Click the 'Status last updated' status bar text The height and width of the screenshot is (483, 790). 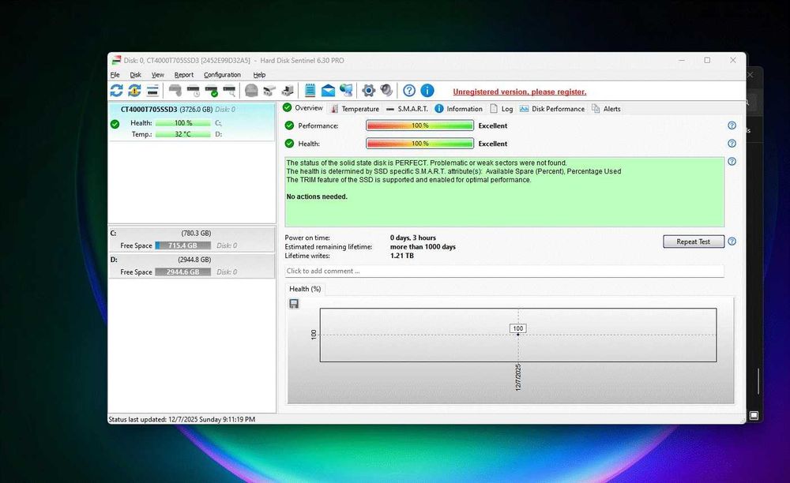pos(182,419)
